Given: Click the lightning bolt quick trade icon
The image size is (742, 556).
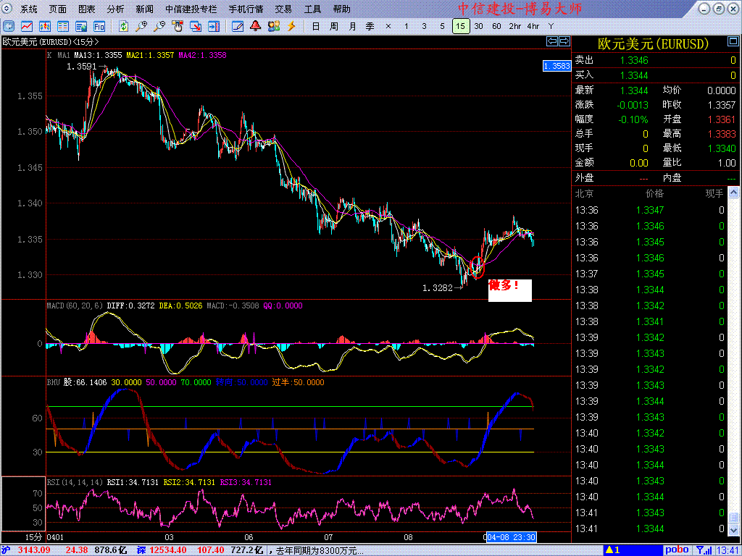Looking at the screenshot, I should pos(291,26).
